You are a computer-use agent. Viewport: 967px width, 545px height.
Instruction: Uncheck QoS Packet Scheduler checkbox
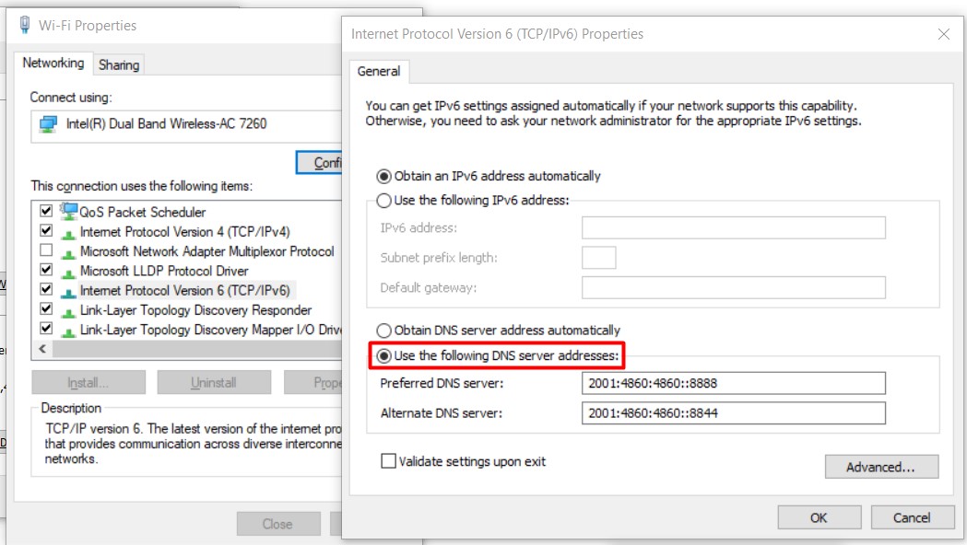click(46, 211)
